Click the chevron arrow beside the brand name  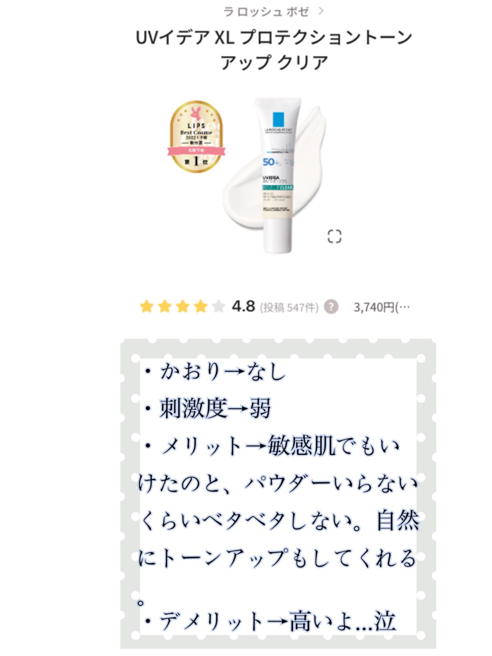321,11
